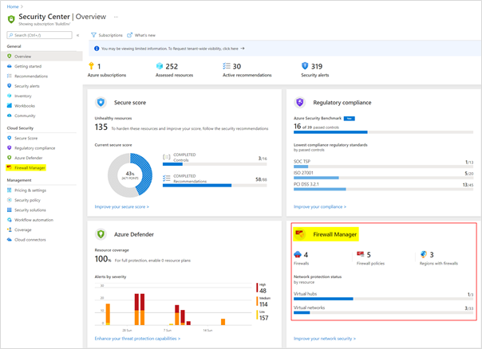482x349 pixels.
Task: Click the tenant-wide visibility click here link
Action: (x=231, y=49)
